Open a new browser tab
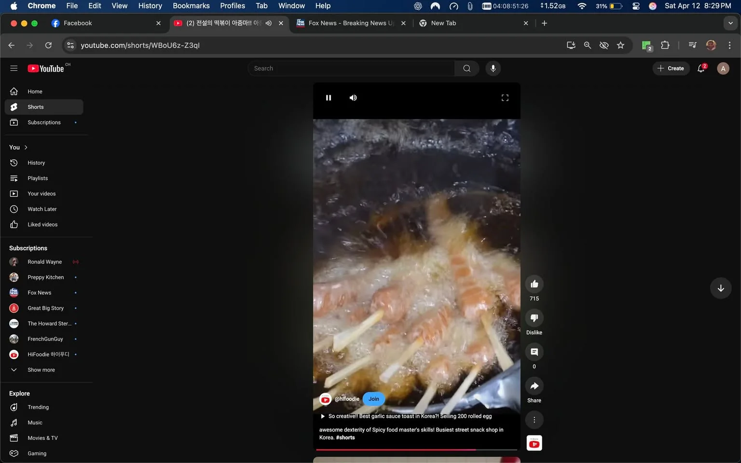Viewport: 741px width, 463px height. pos(544,23)
